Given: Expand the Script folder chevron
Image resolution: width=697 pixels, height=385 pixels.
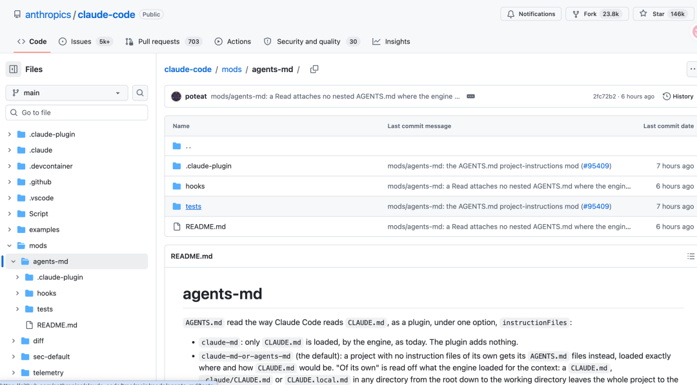Looking at the screenshot, I should [x=9, y=214].
